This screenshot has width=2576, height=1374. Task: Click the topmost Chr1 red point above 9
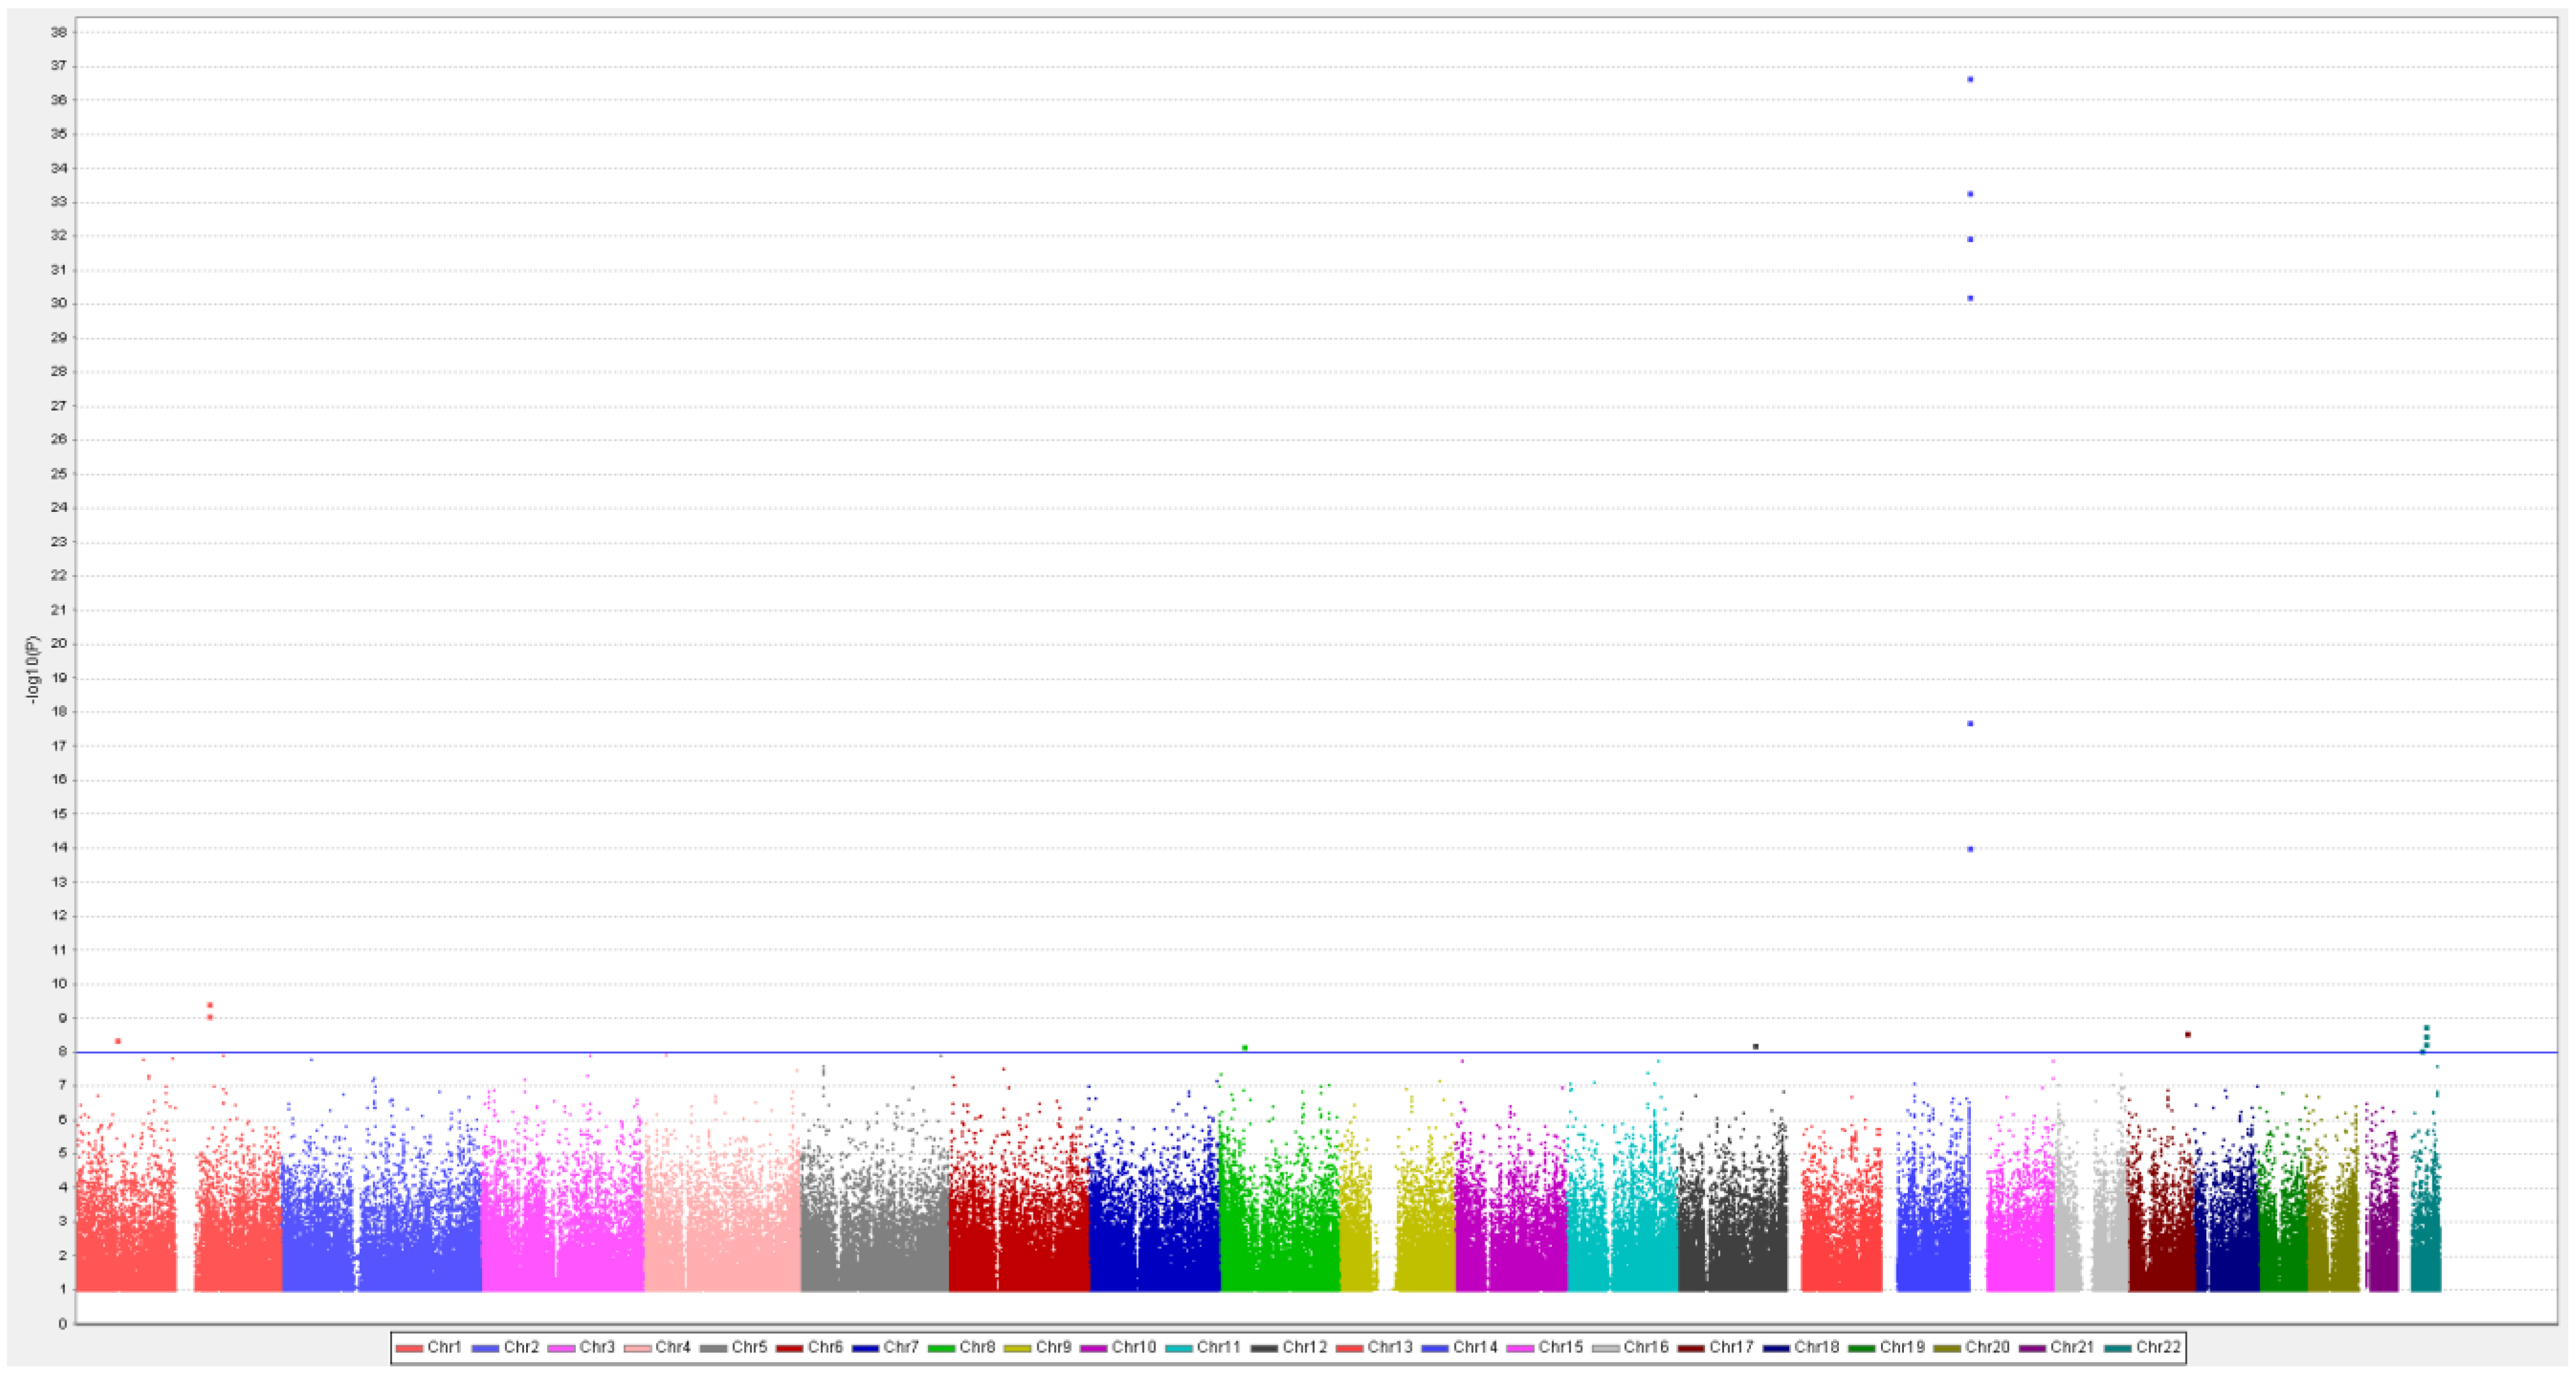(x=210, y=1005)
